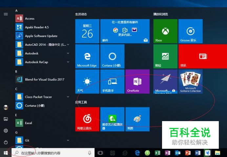Click the Windows Start button
Screen dimensions: 227x157
6,153
